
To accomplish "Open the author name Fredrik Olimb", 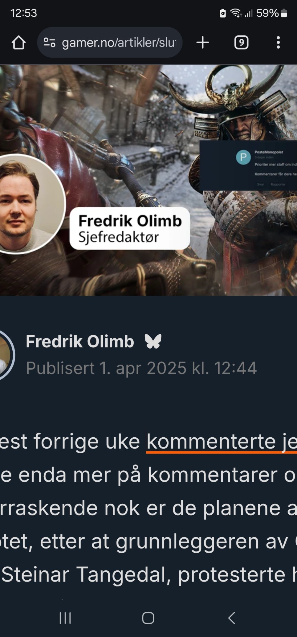I will (x=80, y=341).
